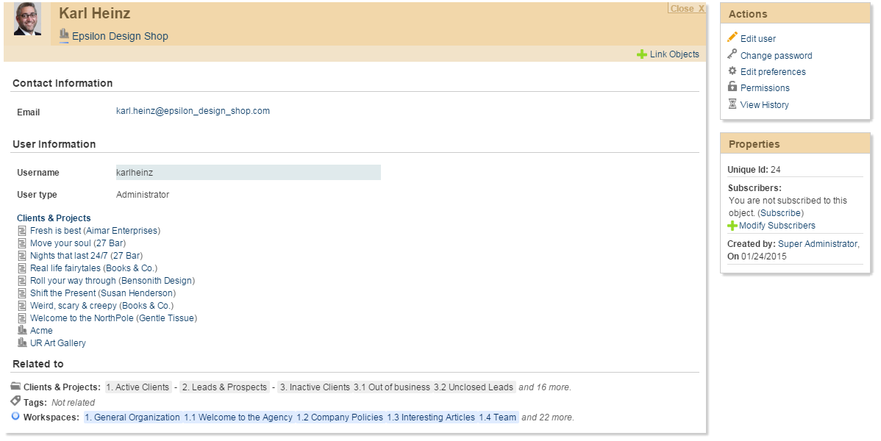Expand the 'and 22 more' workspaces list
This screenshot has width=881, height=441.
click(x=547, y=417)
